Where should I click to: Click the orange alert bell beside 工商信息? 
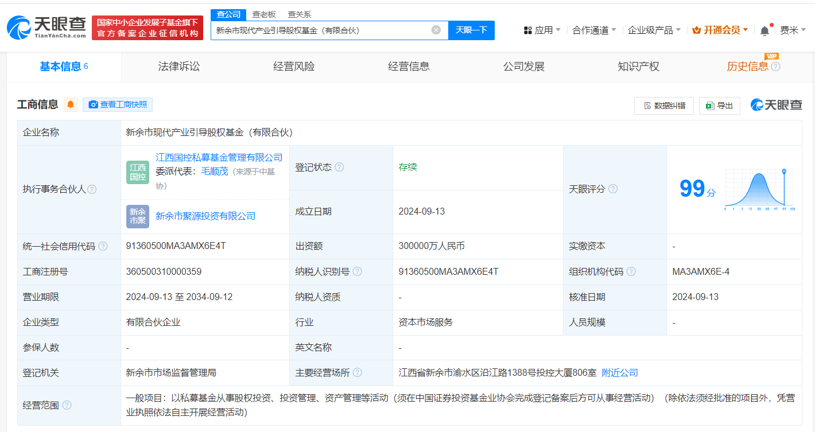pos(71,104)
